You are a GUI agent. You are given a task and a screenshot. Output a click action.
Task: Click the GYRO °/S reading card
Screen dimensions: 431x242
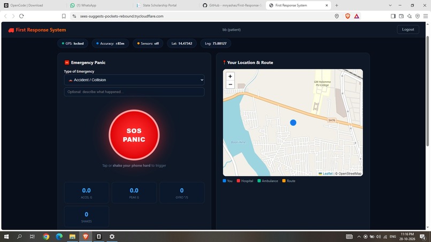tap(182, 192)
